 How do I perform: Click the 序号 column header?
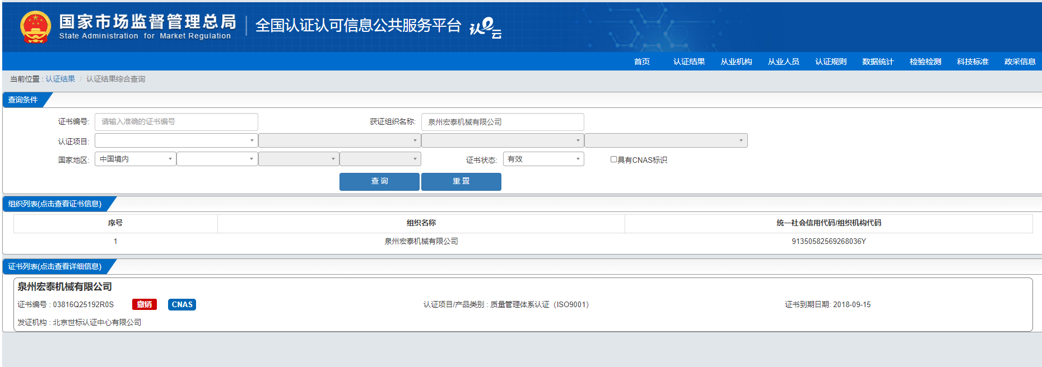[x=115, y=223]
